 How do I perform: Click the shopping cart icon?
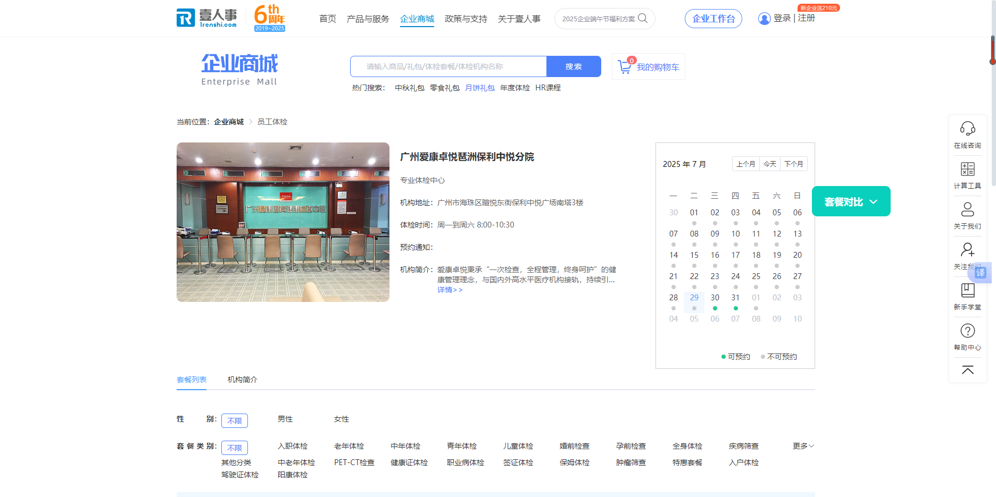pyautogui.click(x=625, y=66)
